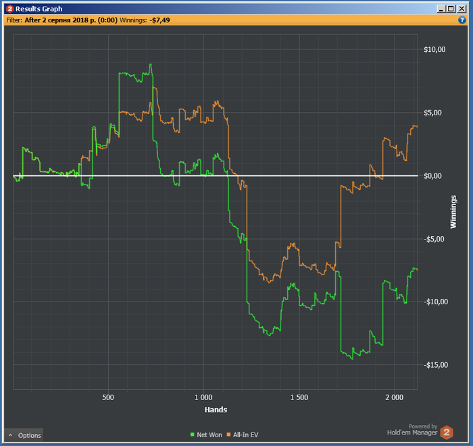This screenshot has width=473, height=446.
Task: Click the 2 000 hands axis label
Action: [x=394, y=397]
